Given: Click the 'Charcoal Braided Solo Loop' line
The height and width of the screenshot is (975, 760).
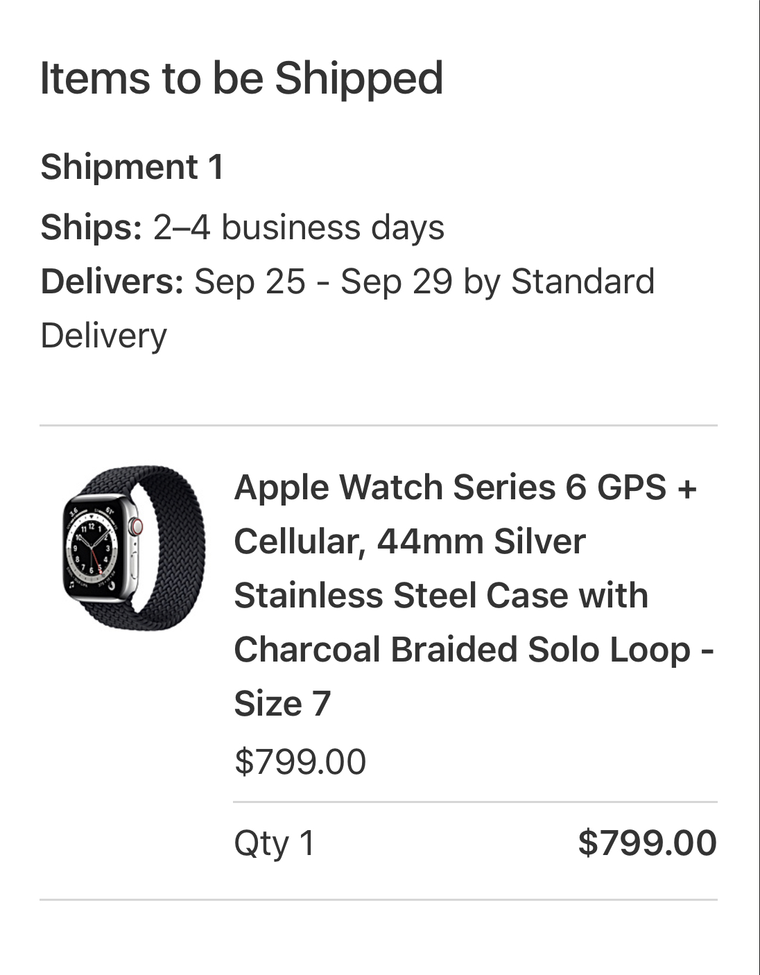Looking at the screenshot, I should [463, 650].
